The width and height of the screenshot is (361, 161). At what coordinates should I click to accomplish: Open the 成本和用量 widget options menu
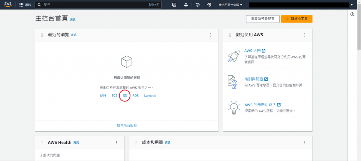305,143
